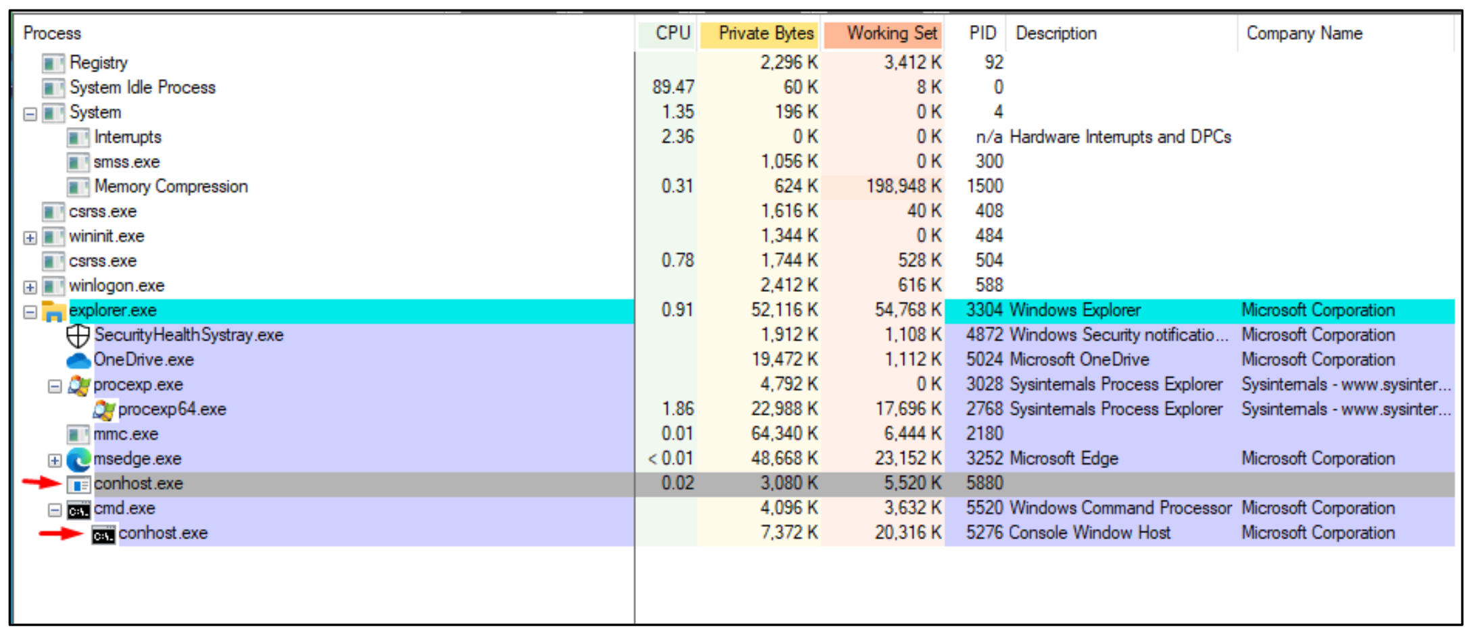The width and height of the screenshot is (1469, 635).
Task: Select the msedge.exe process name
Action: (x=137, y=459)
